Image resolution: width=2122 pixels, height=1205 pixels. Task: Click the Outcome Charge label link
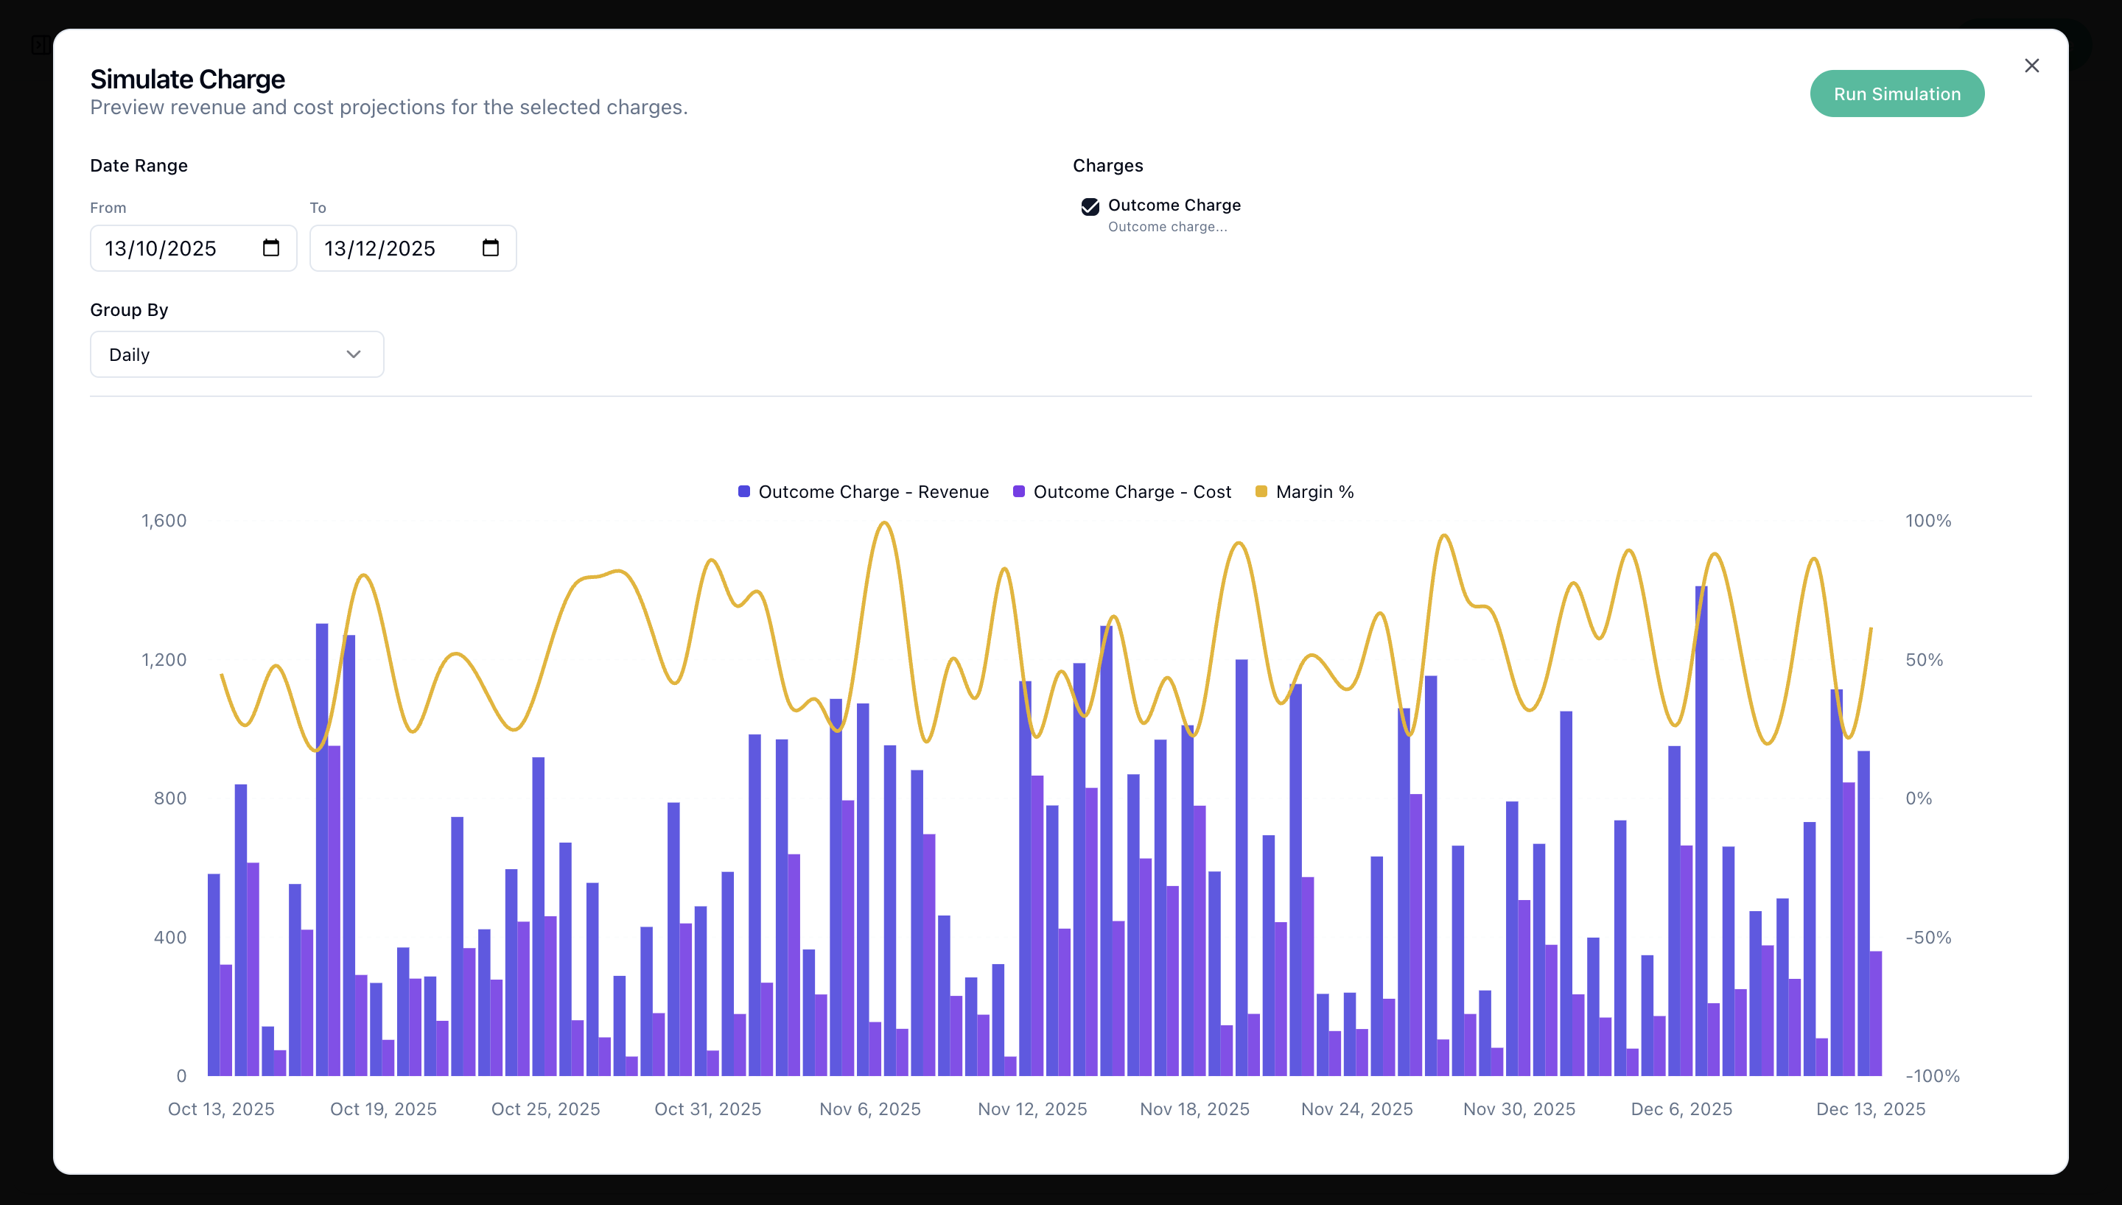click(1174, 205)
